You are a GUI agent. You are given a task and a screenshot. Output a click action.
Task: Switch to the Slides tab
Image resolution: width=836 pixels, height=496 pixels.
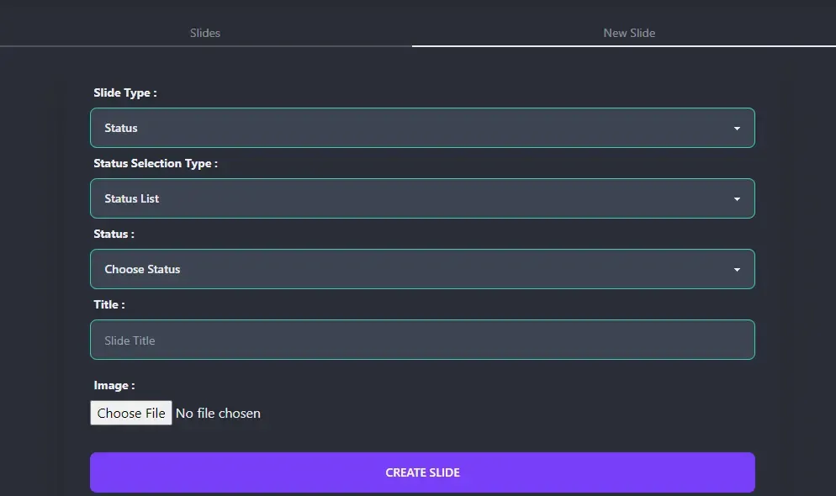tap(205, 33)
